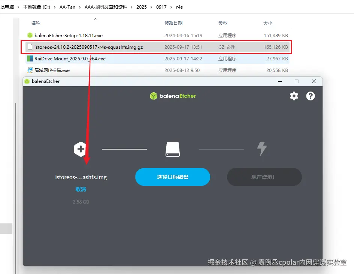Click 2025 breadcrumb folder
The image size is (354, 274).
click(142, 7)
